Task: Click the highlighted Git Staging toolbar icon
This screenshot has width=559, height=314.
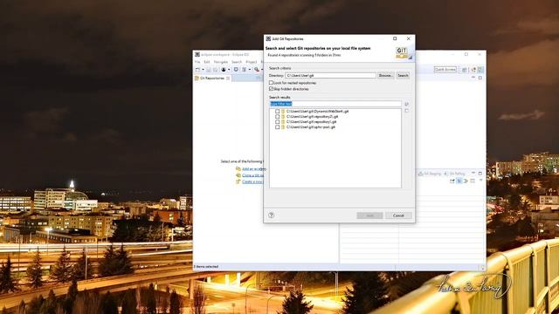Action: (x=459, y=181)
